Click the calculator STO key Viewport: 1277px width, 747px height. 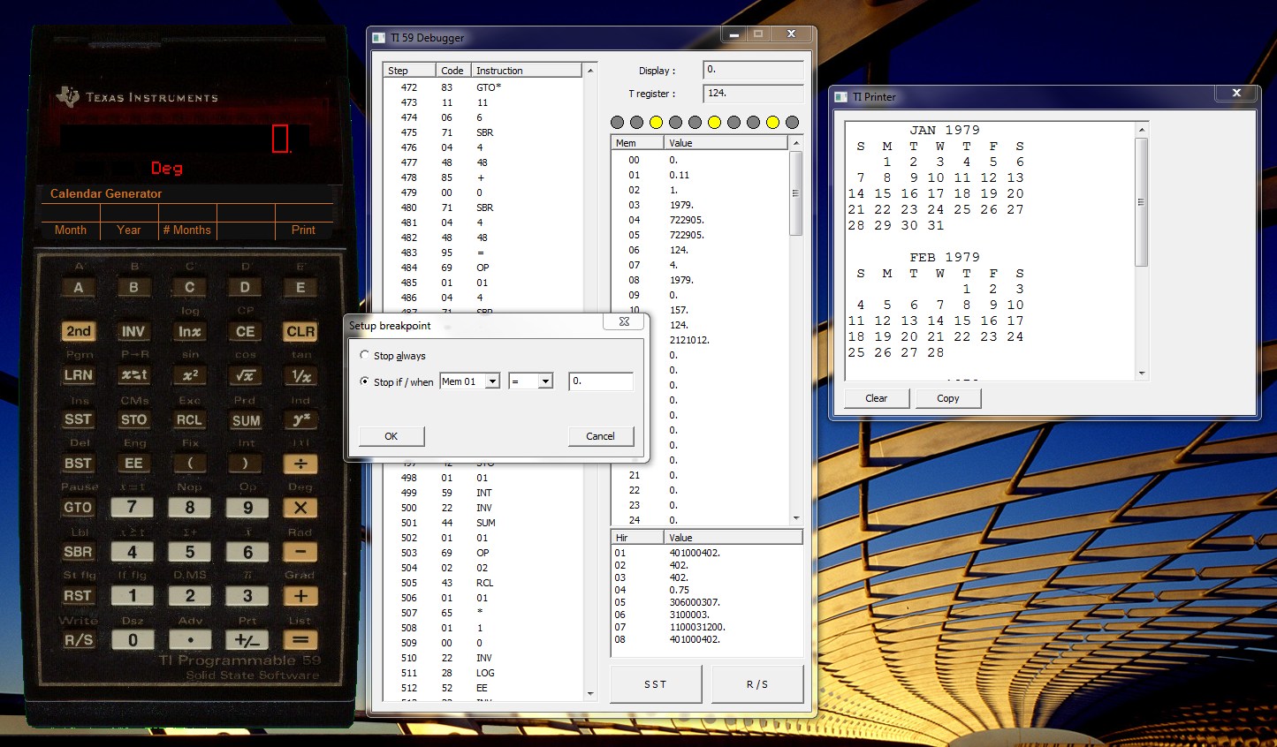tap(133, 419)
